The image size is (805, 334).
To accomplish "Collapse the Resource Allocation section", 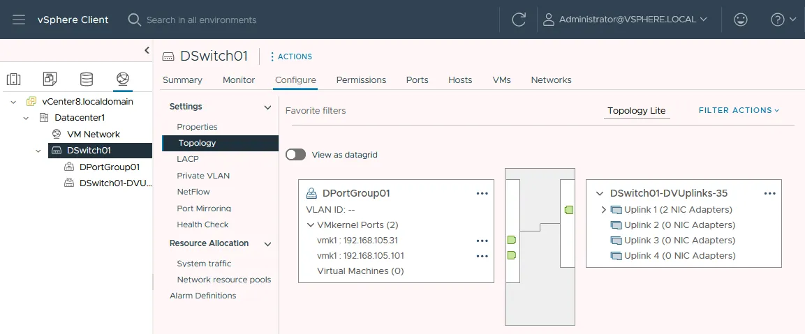I will (x=267, y=244).
